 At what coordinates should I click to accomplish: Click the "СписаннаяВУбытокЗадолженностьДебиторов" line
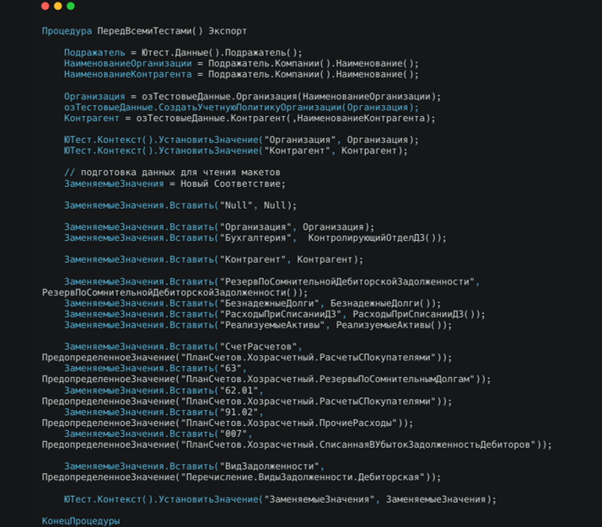(297, 444)
